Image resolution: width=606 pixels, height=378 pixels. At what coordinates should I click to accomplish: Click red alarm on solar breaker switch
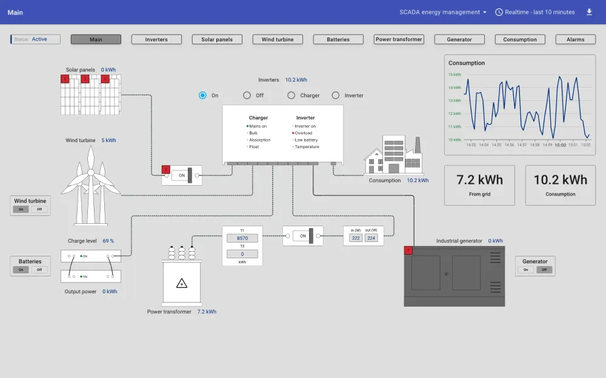point(166,169)
